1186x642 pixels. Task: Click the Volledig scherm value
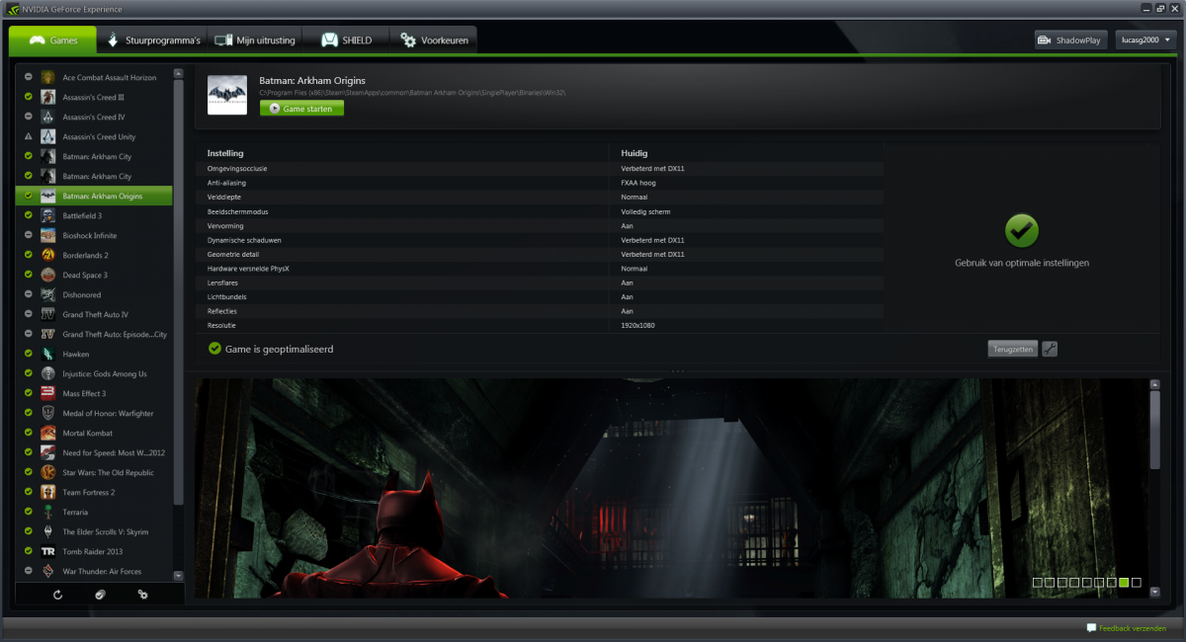pos(643,211)
